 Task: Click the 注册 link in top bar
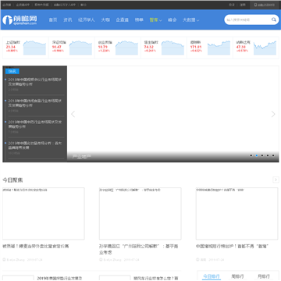pyautogui.click(x=243, y=5)
